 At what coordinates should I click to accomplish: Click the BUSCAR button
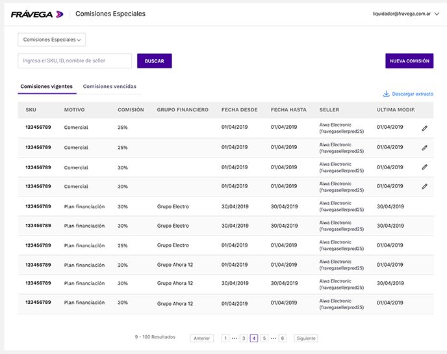[x=154, y=61]
